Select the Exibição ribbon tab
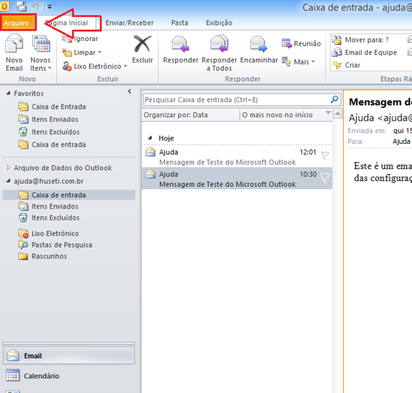Image resolution: width=412 pixels, height=393 pixels. tap(219, 23)
